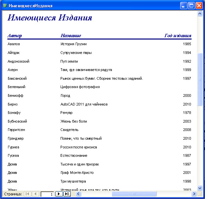The width and height of the screenshot is (205, 199).
Task: Select title Пуп земли
Action: coord(69,61)
